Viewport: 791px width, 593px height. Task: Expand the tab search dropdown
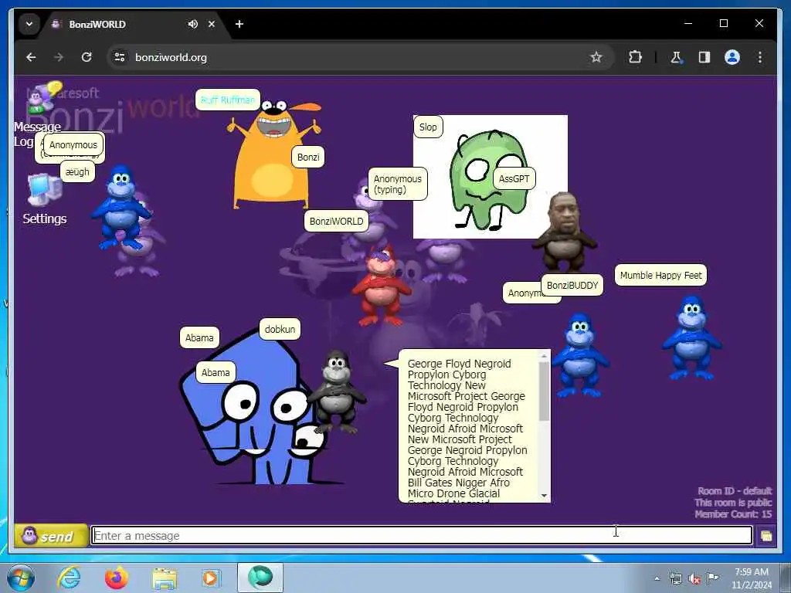(x=29, y=24)
